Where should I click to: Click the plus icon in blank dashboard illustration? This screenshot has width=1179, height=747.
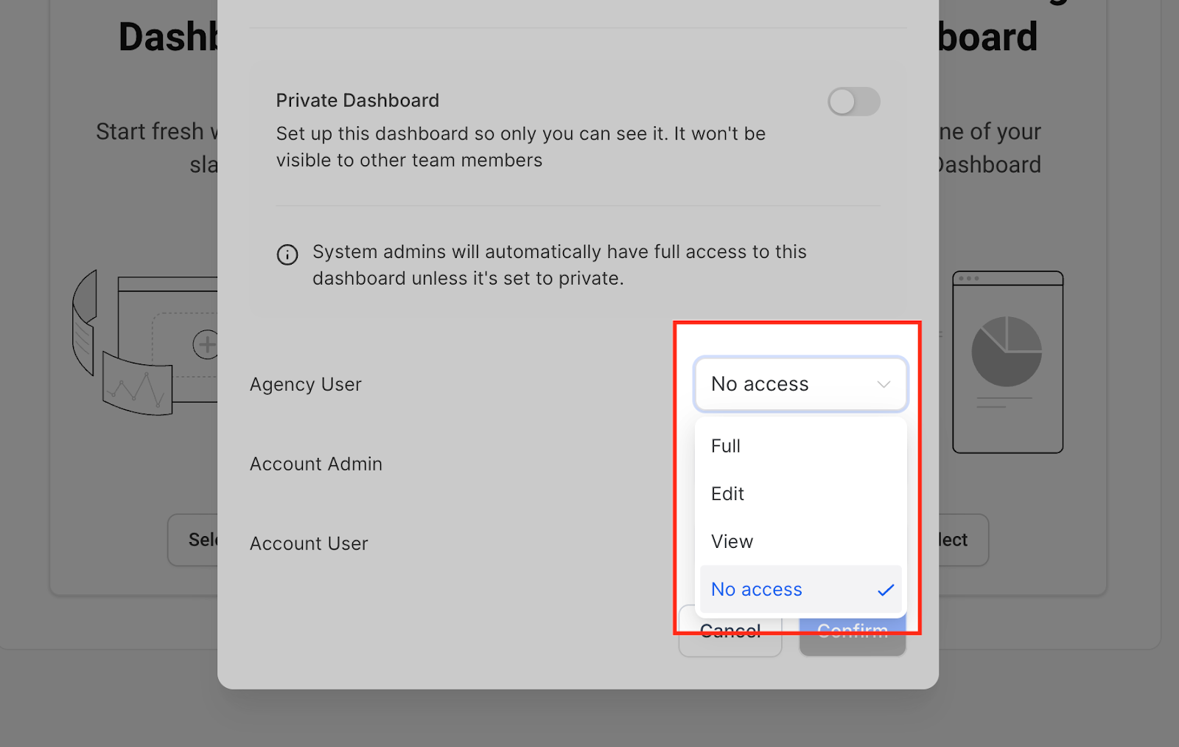point(206,344)
